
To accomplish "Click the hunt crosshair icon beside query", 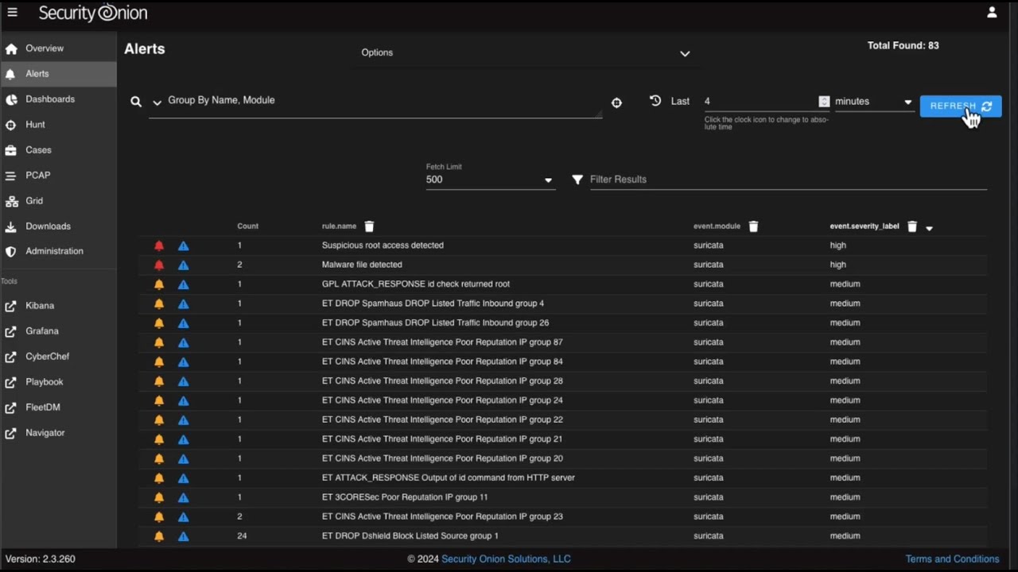I will pyautogui.click(x=616, y=102).
